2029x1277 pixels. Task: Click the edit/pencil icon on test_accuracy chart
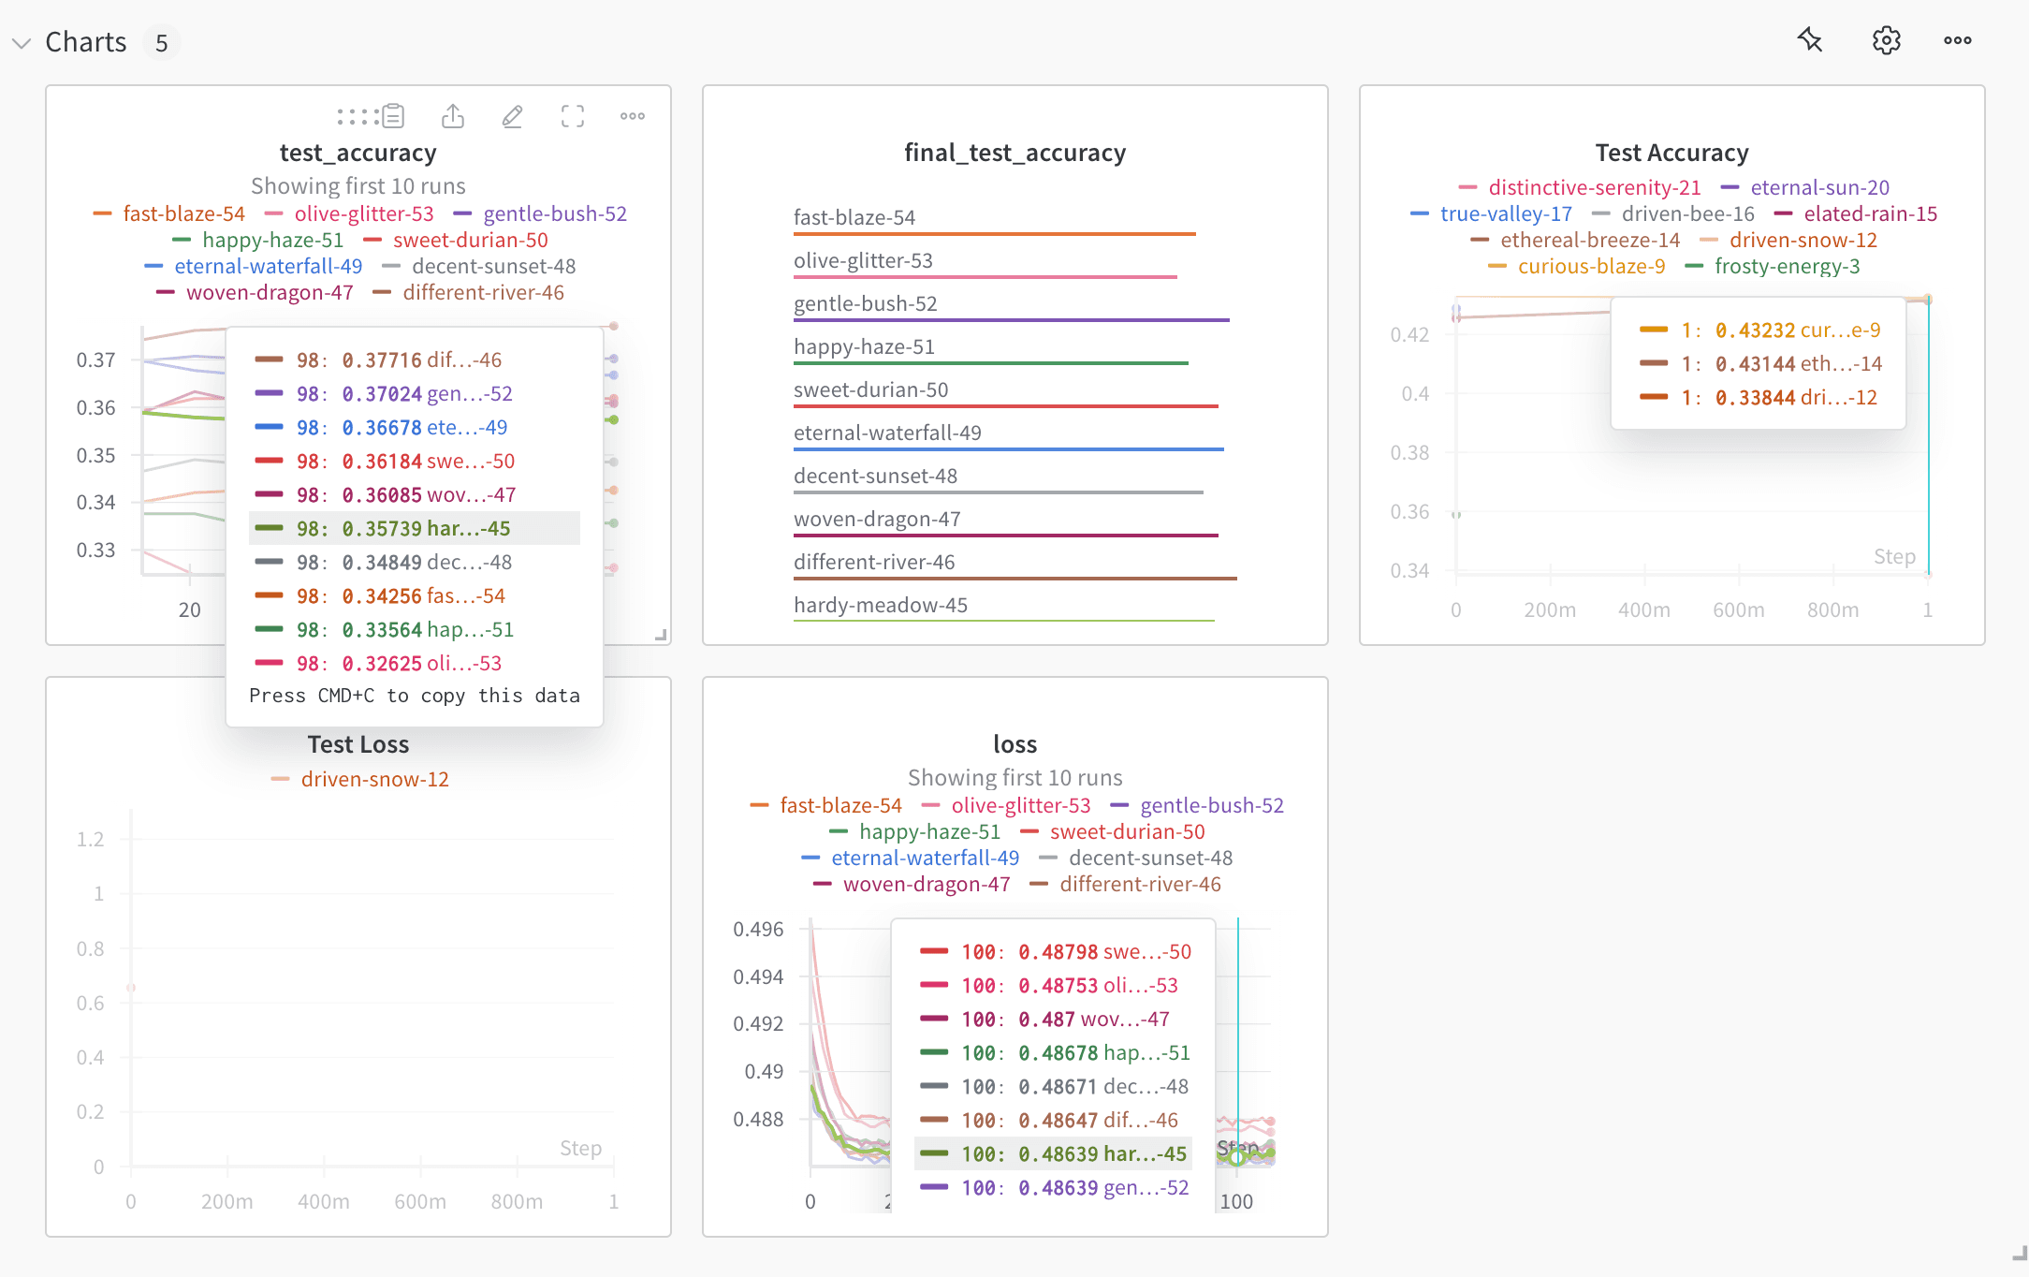pyautogui.click(x=513, y=115)
